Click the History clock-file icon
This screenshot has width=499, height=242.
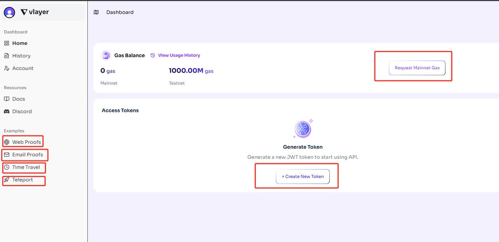[7, 56]
